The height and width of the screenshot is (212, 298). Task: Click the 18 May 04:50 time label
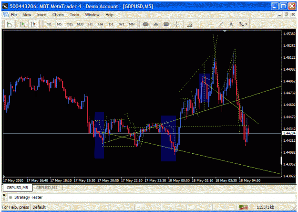(249, 180)
